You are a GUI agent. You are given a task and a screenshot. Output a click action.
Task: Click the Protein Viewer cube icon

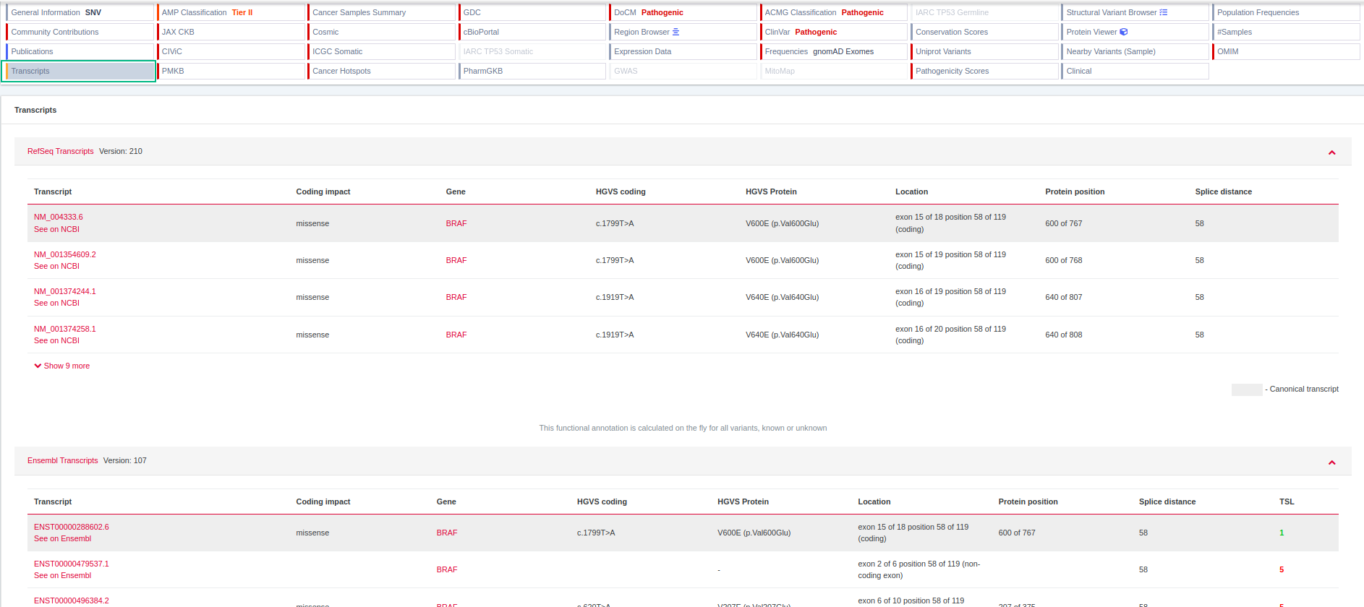coord(1124,32)
